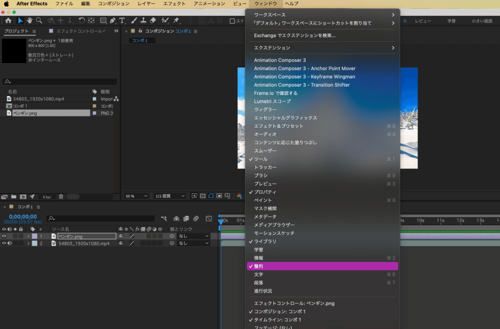Toggle the snapping checkbox in the toolbar
500x329 pixels.
point(232,21)
